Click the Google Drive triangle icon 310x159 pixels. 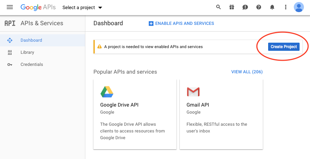coord(107,91)
